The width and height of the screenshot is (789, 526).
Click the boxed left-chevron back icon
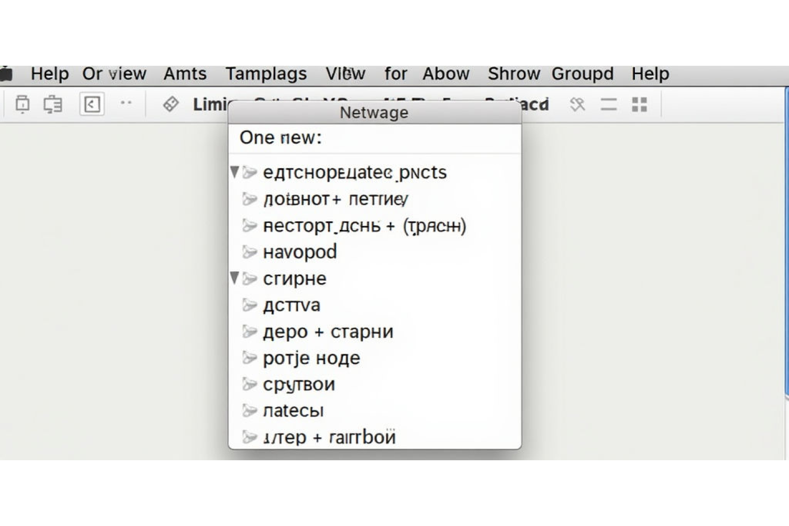point(92,104)
